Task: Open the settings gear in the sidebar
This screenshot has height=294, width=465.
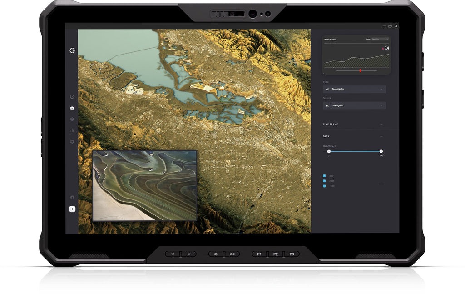Action: [x=71, y=142]
